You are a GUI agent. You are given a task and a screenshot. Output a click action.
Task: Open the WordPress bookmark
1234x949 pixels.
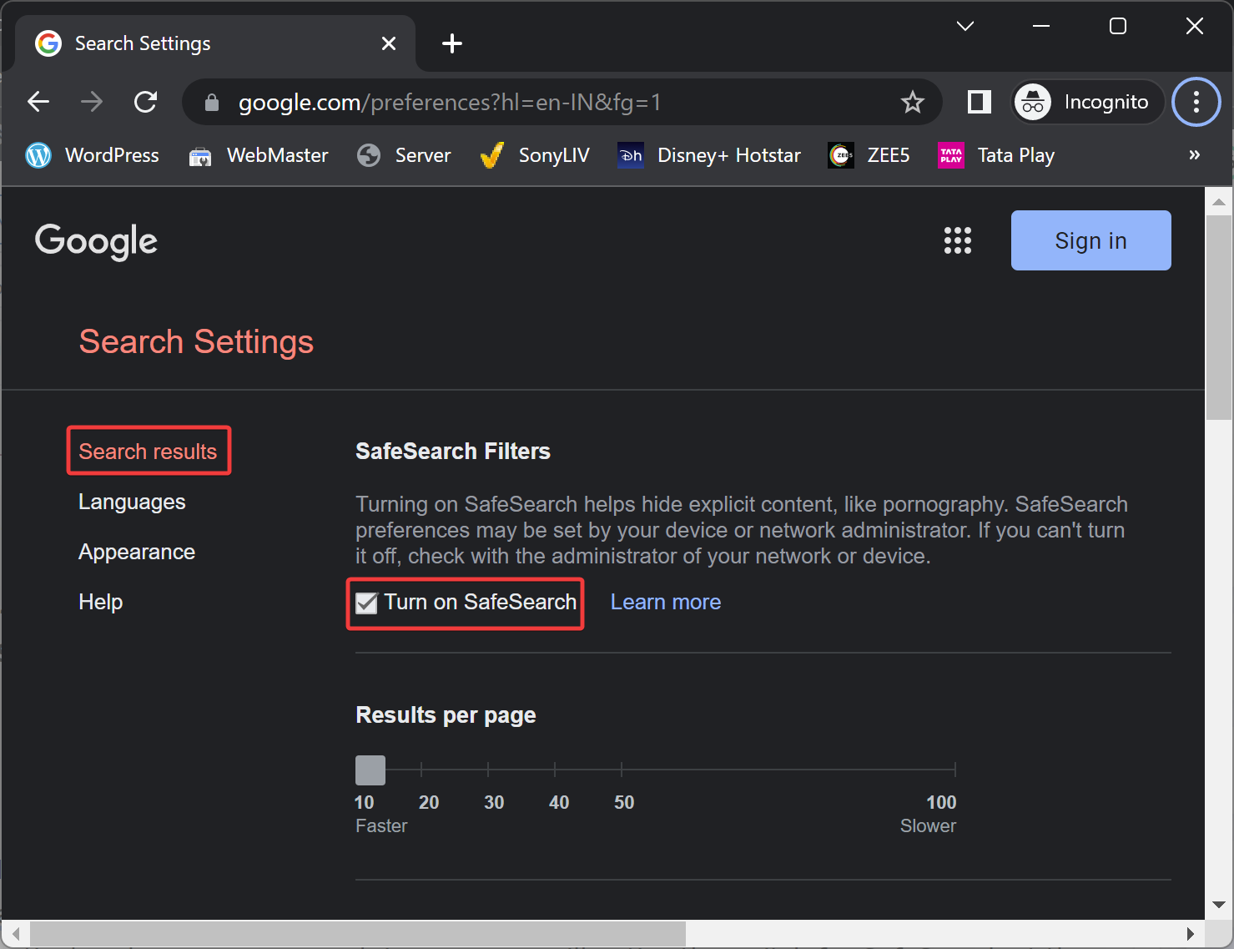coord(93,155)
